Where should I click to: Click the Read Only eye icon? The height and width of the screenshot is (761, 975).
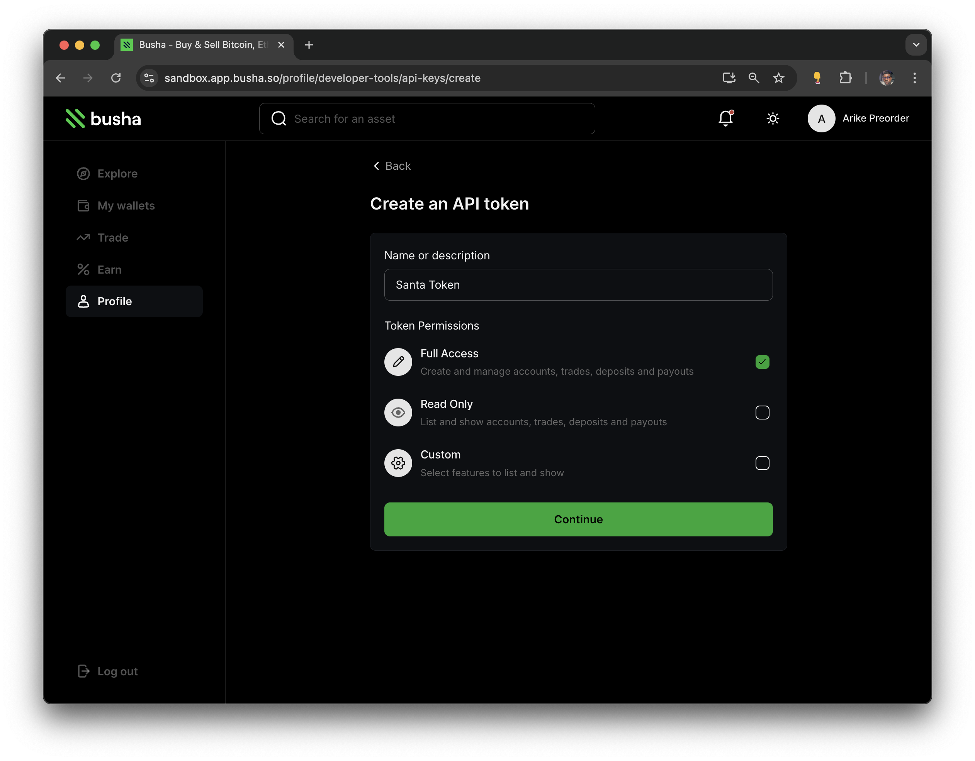[x=398, y=412]
